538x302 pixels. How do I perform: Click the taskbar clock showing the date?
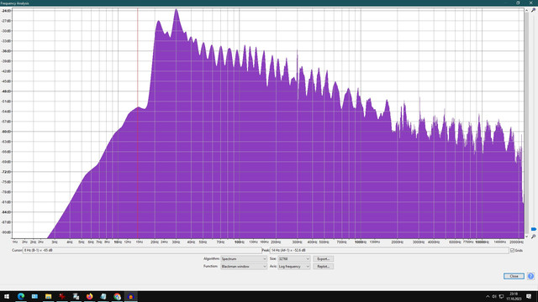coord(514,296)
